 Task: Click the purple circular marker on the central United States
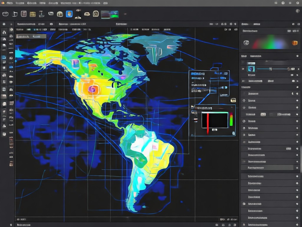point(93,89)
